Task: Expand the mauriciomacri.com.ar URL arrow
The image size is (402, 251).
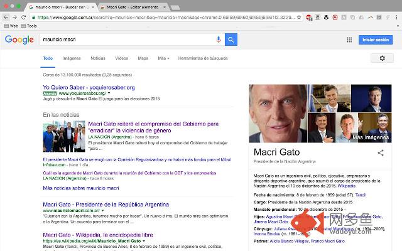Action: (102, 211)
